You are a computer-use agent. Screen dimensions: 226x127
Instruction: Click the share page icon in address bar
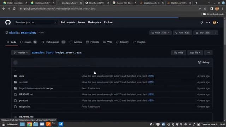pyautogui.click(x=200, y=9)
